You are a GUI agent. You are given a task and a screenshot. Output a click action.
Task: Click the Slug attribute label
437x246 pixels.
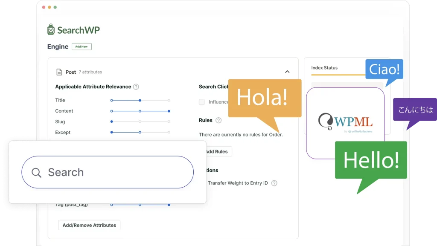(x=60, y=122)
